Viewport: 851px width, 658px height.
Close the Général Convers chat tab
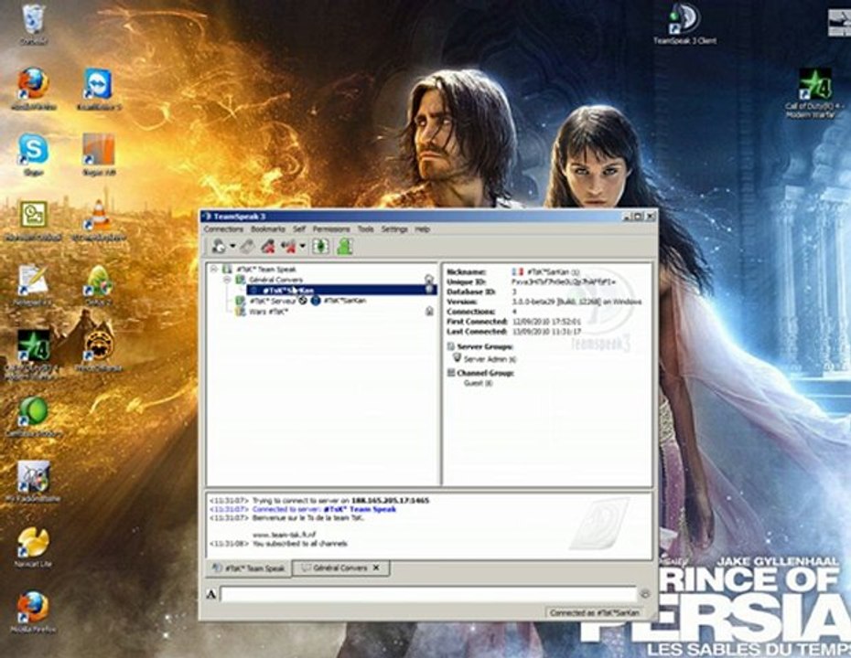tap(376, 568)
